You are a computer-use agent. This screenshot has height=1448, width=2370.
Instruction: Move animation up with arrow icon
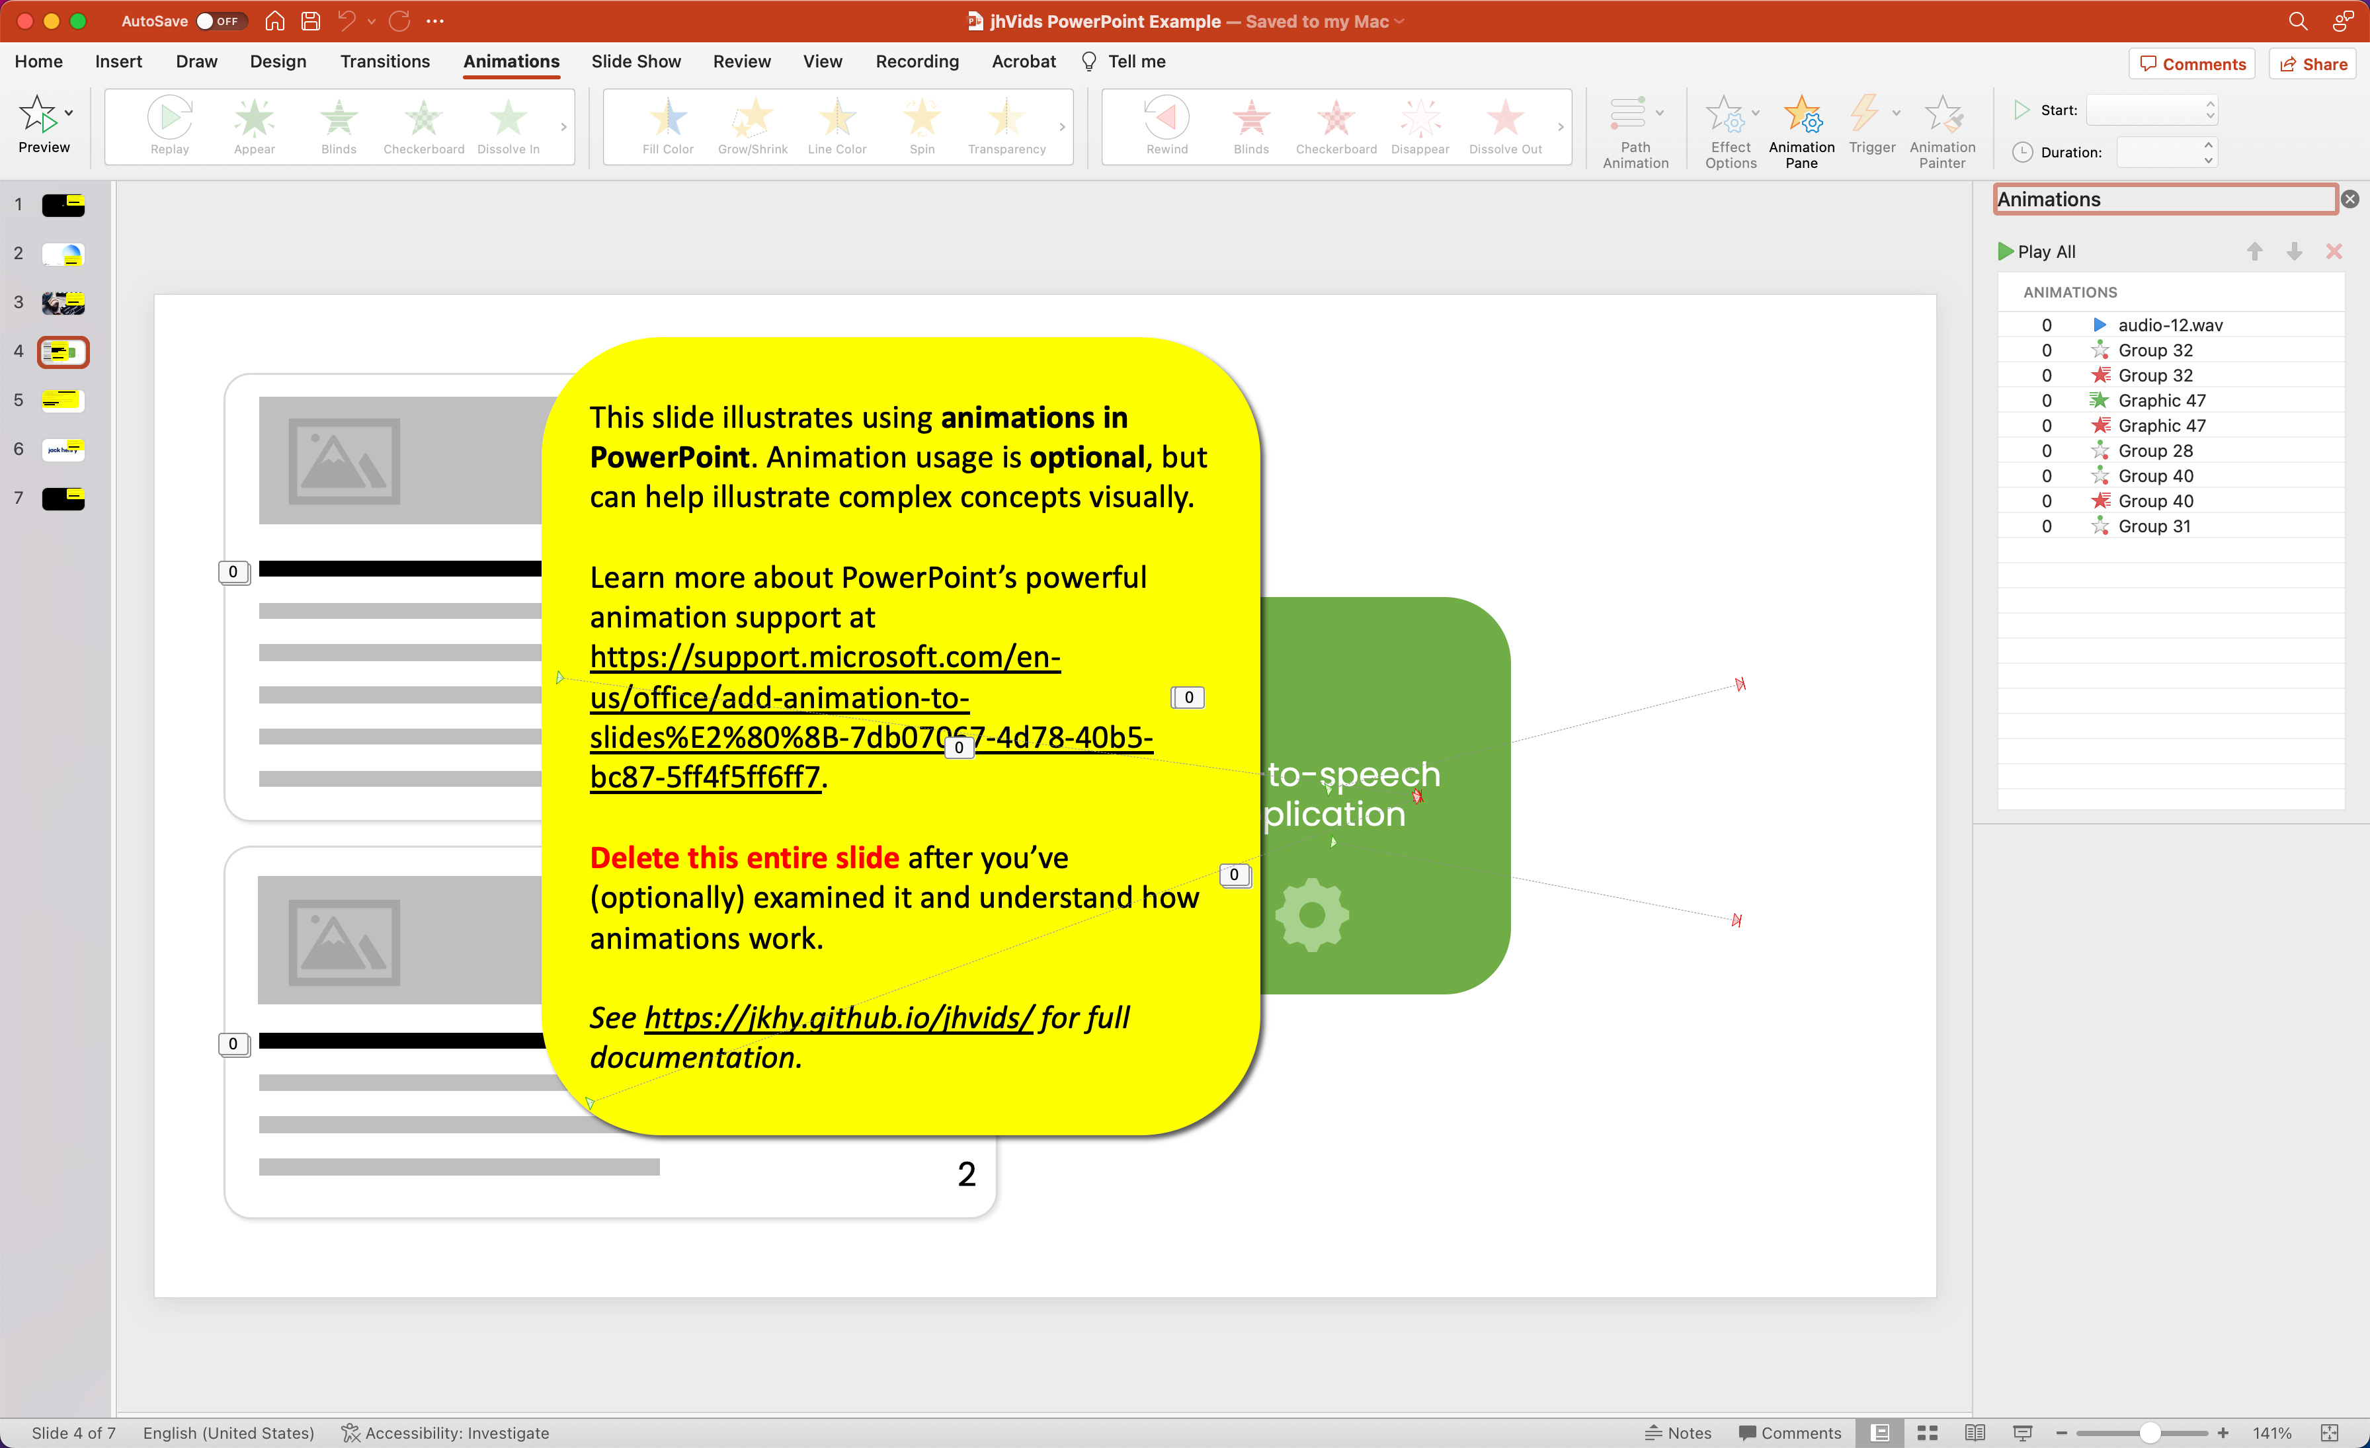point(2254,252)
